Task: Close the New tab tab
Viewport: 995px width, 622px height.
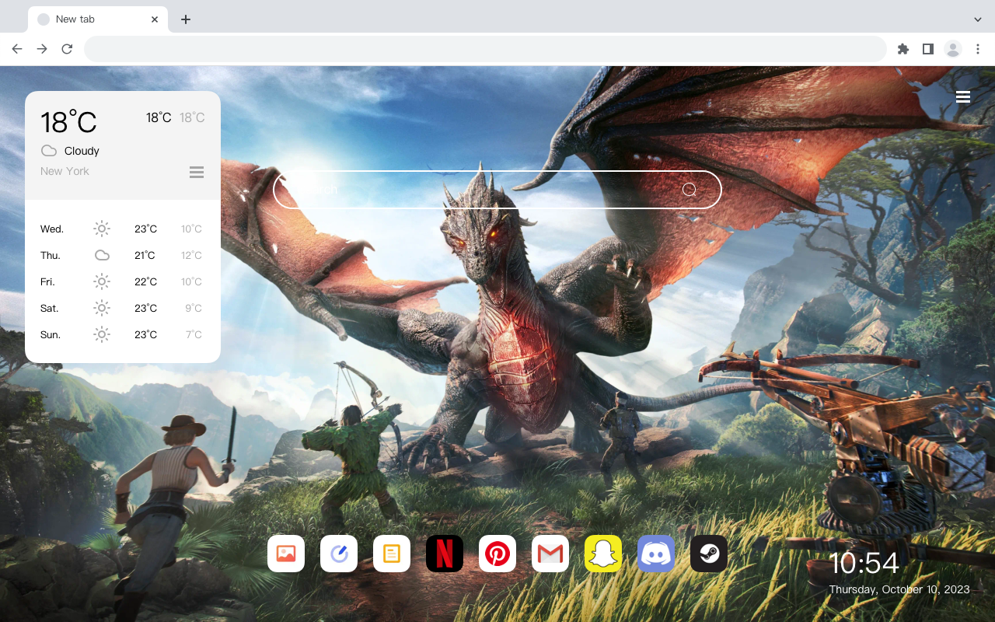Action: (x=155, y=19)
